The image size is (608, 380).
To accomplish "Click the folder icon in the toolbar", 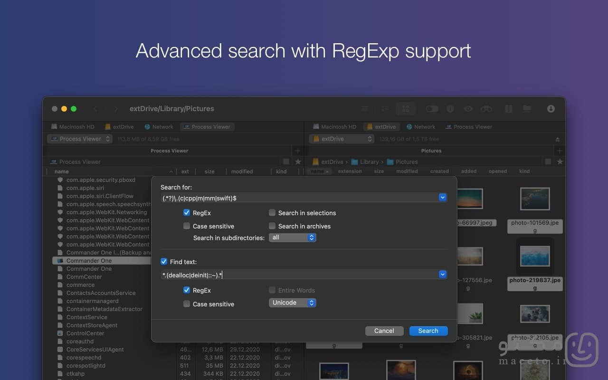I will [527, 109].
